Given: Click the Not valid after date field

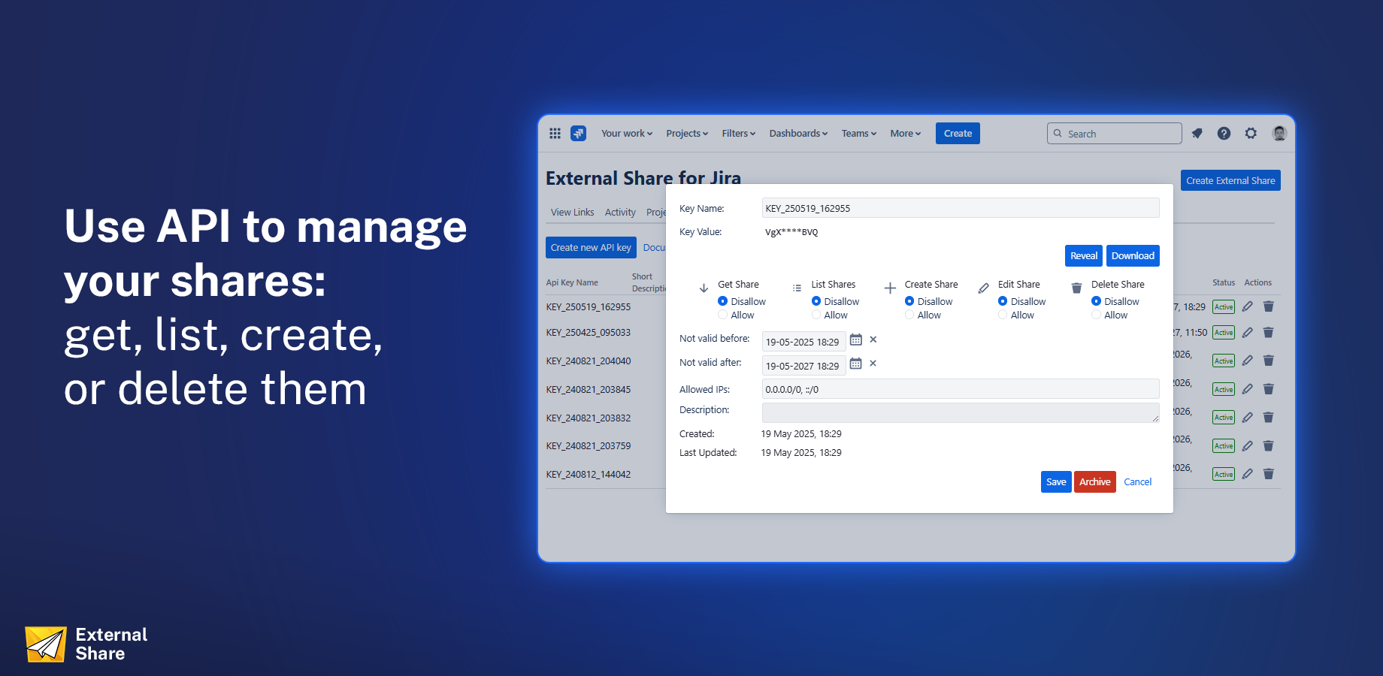Looking at the screenshot, I should (x=804, y=366).
